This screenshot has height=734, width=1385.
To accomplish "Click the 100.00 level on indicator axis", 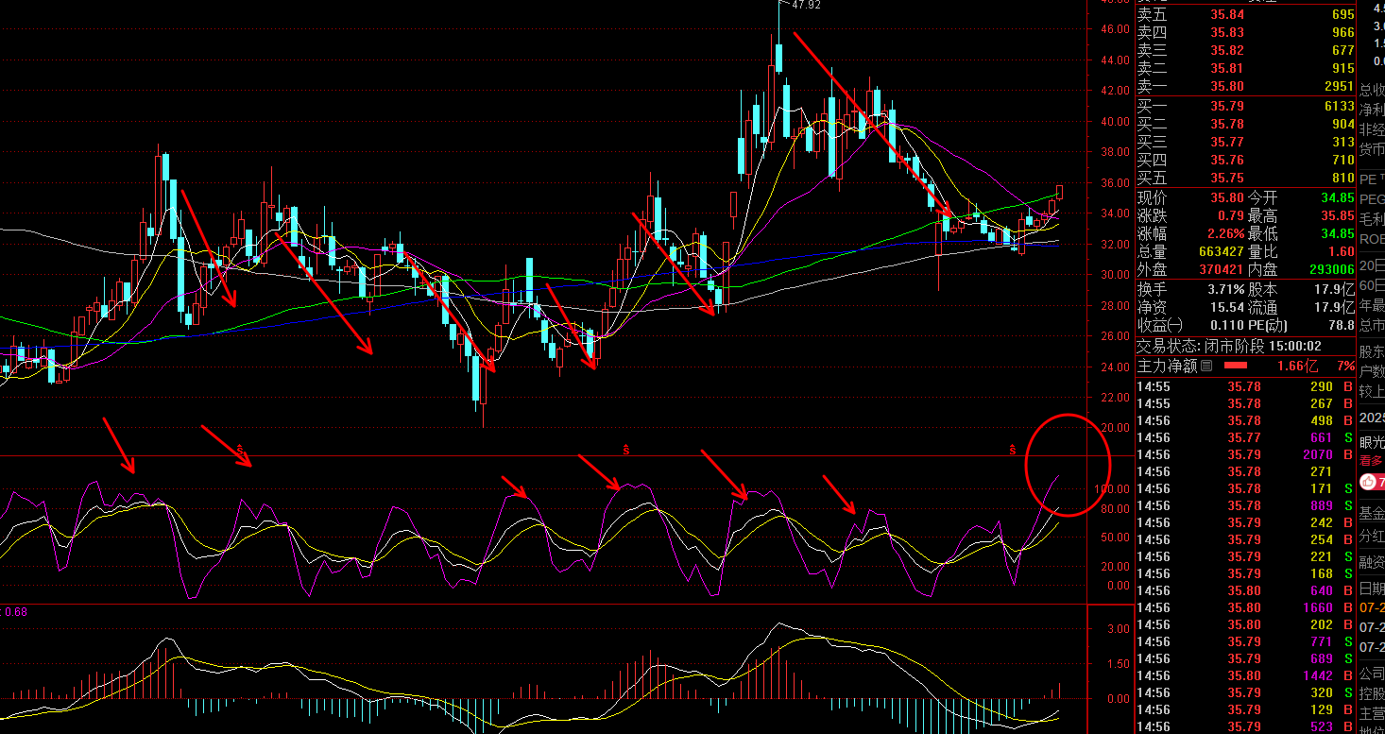I will pyautogui.click(x=1111, y=488).
